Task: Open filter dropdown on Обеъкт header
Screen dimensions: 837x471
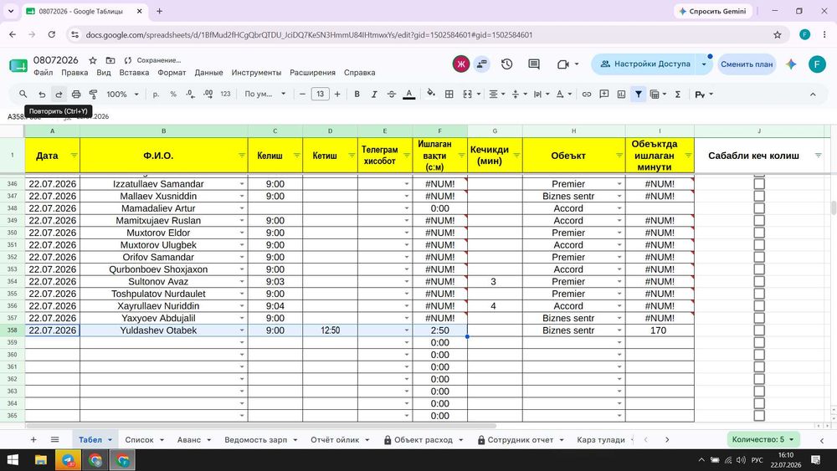Action: coord(619,156)
